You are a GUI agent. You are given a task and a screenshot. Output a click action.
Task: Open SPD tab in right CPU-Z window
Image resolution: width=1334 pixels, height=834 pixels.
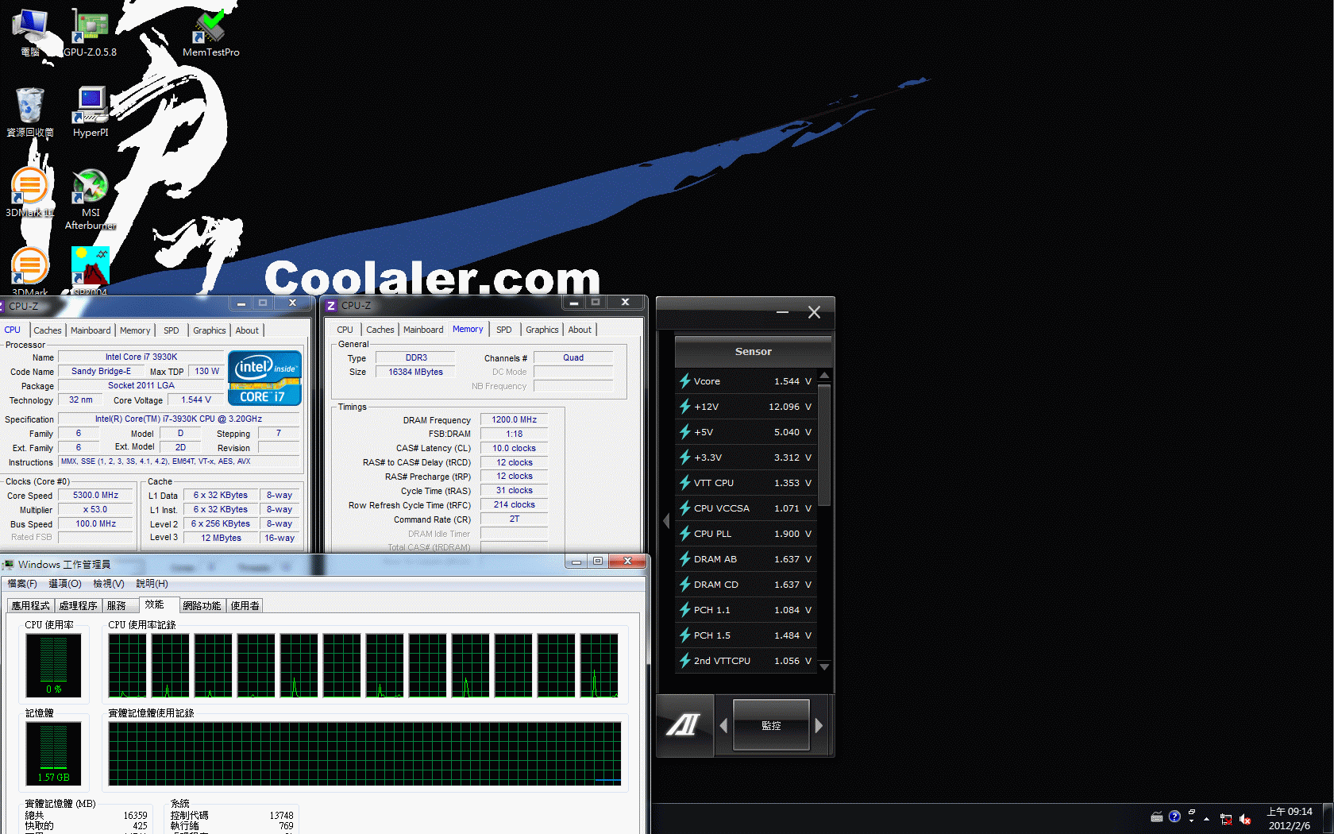pyautogui.click(x=504, y=330)
